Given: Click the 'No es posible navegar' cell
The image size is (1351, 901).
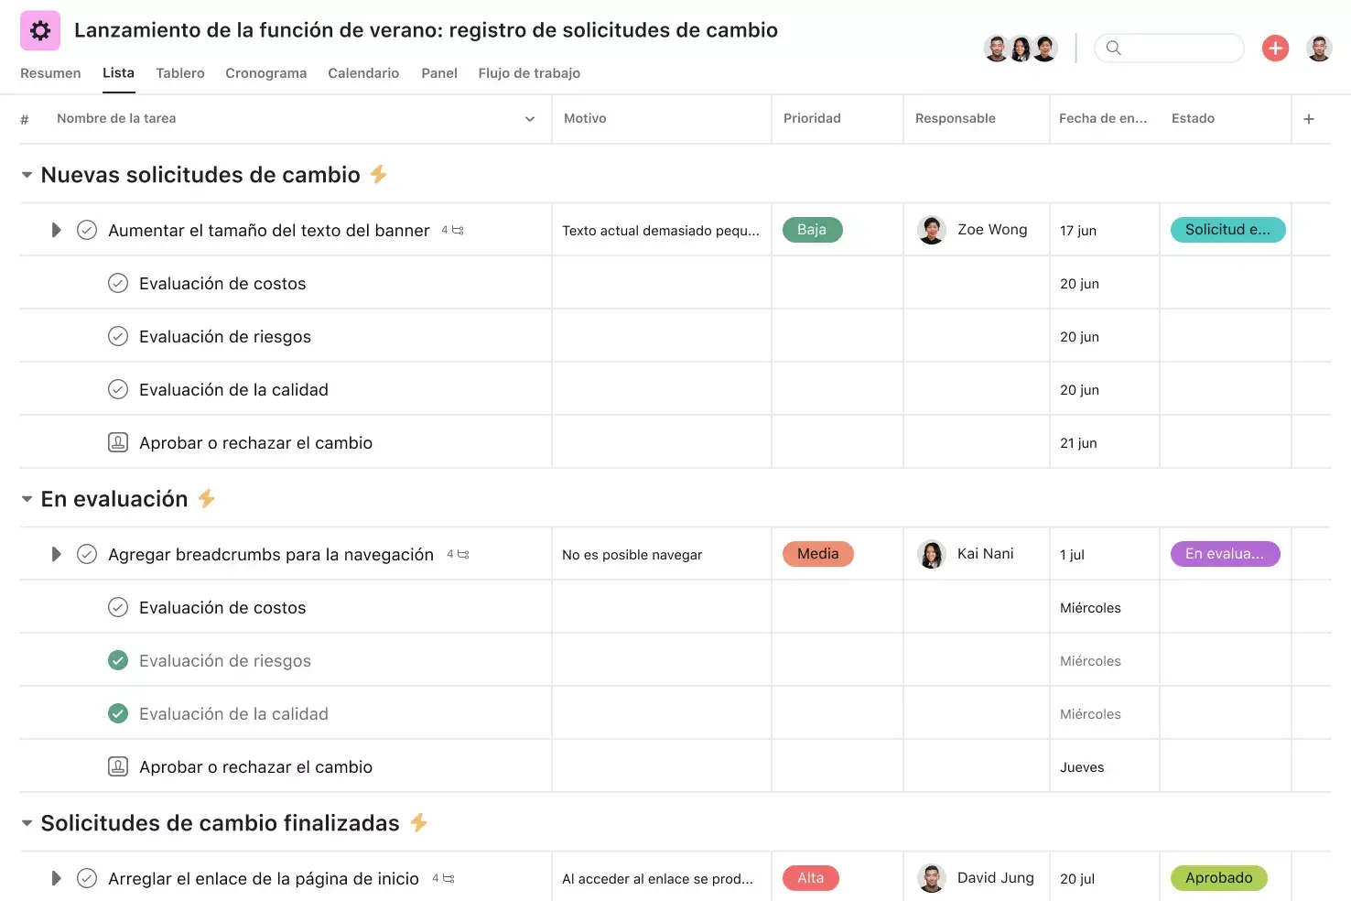Looking at the screenshot, I should coord(661,555).
